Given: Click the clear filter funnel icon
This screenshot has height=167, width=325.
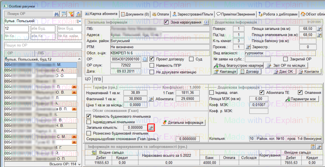Looking at the screenshot, I should [x=70, y=14].
